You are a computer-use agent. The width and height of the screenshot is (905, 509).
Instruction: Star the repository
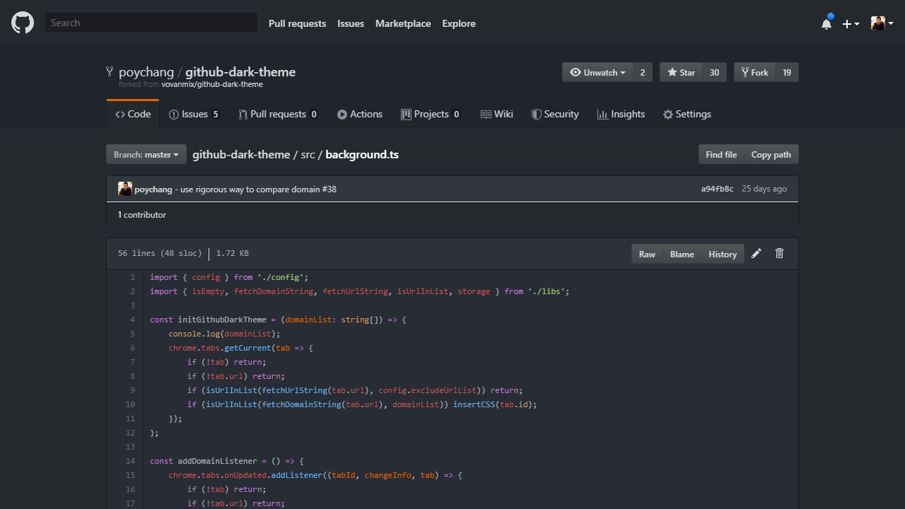coord(682,73)
